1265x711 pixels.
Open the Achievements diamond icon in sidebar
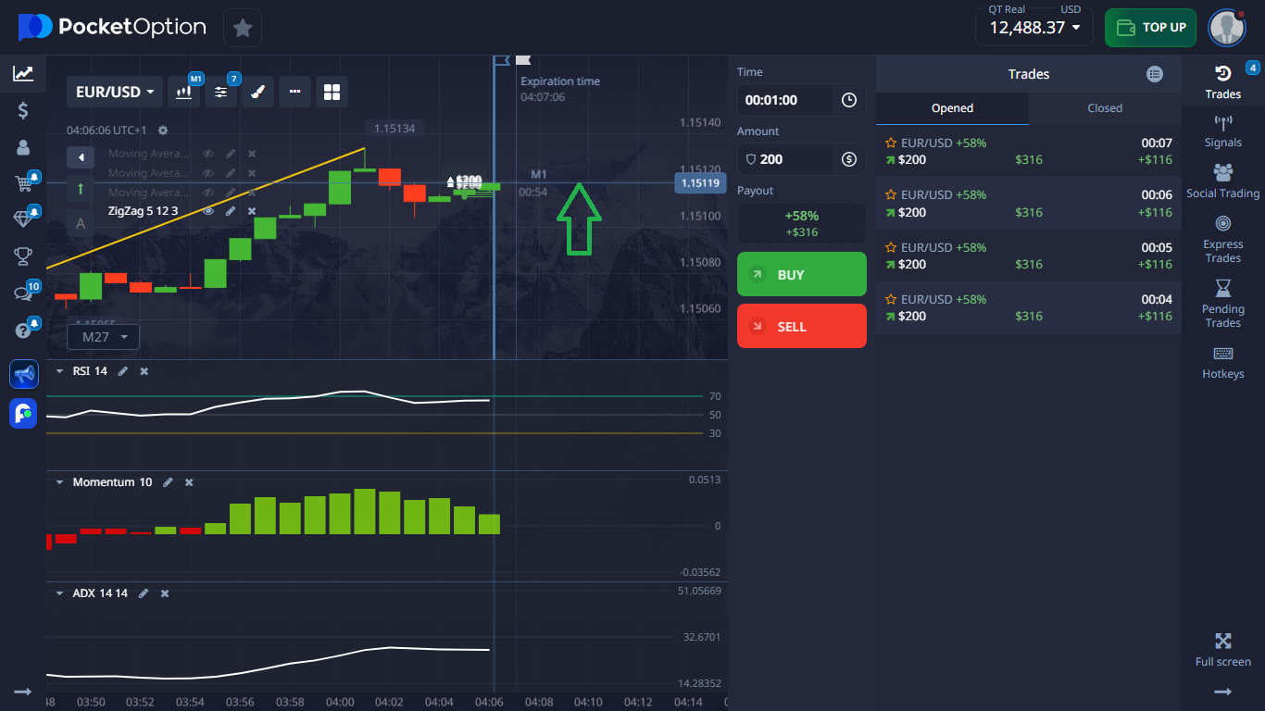[23, 219]
